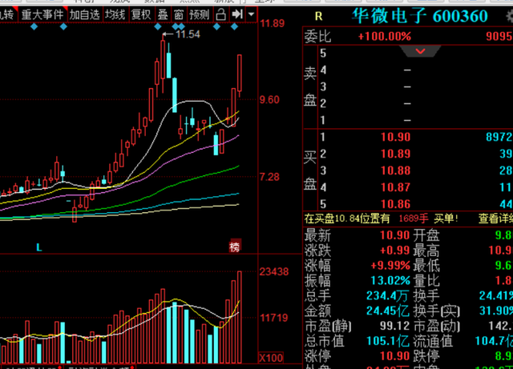The image size is (513, 369).
Task: Open the toolbar dropdown arrow menu
Action: pyautogui.click(x=252, y=14)
